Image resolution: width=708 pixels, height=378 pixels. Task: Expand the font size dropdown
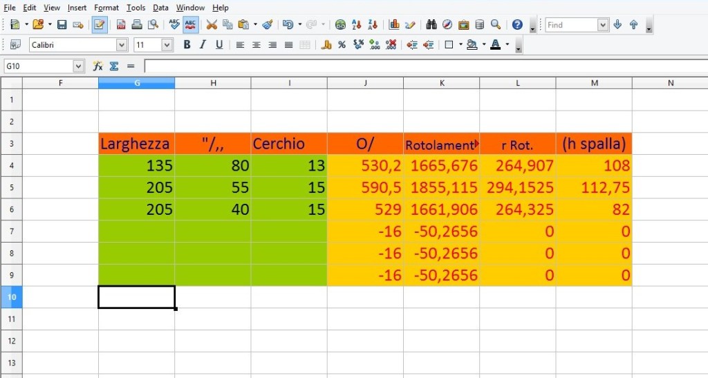point(167,45)
